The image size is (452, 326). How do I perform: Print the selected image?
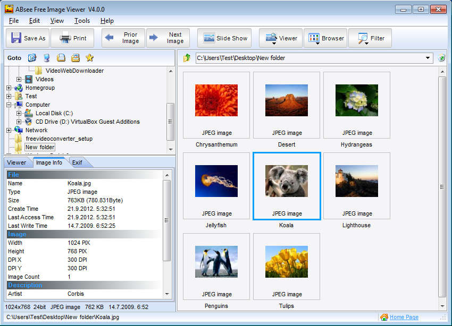point(73,38)
